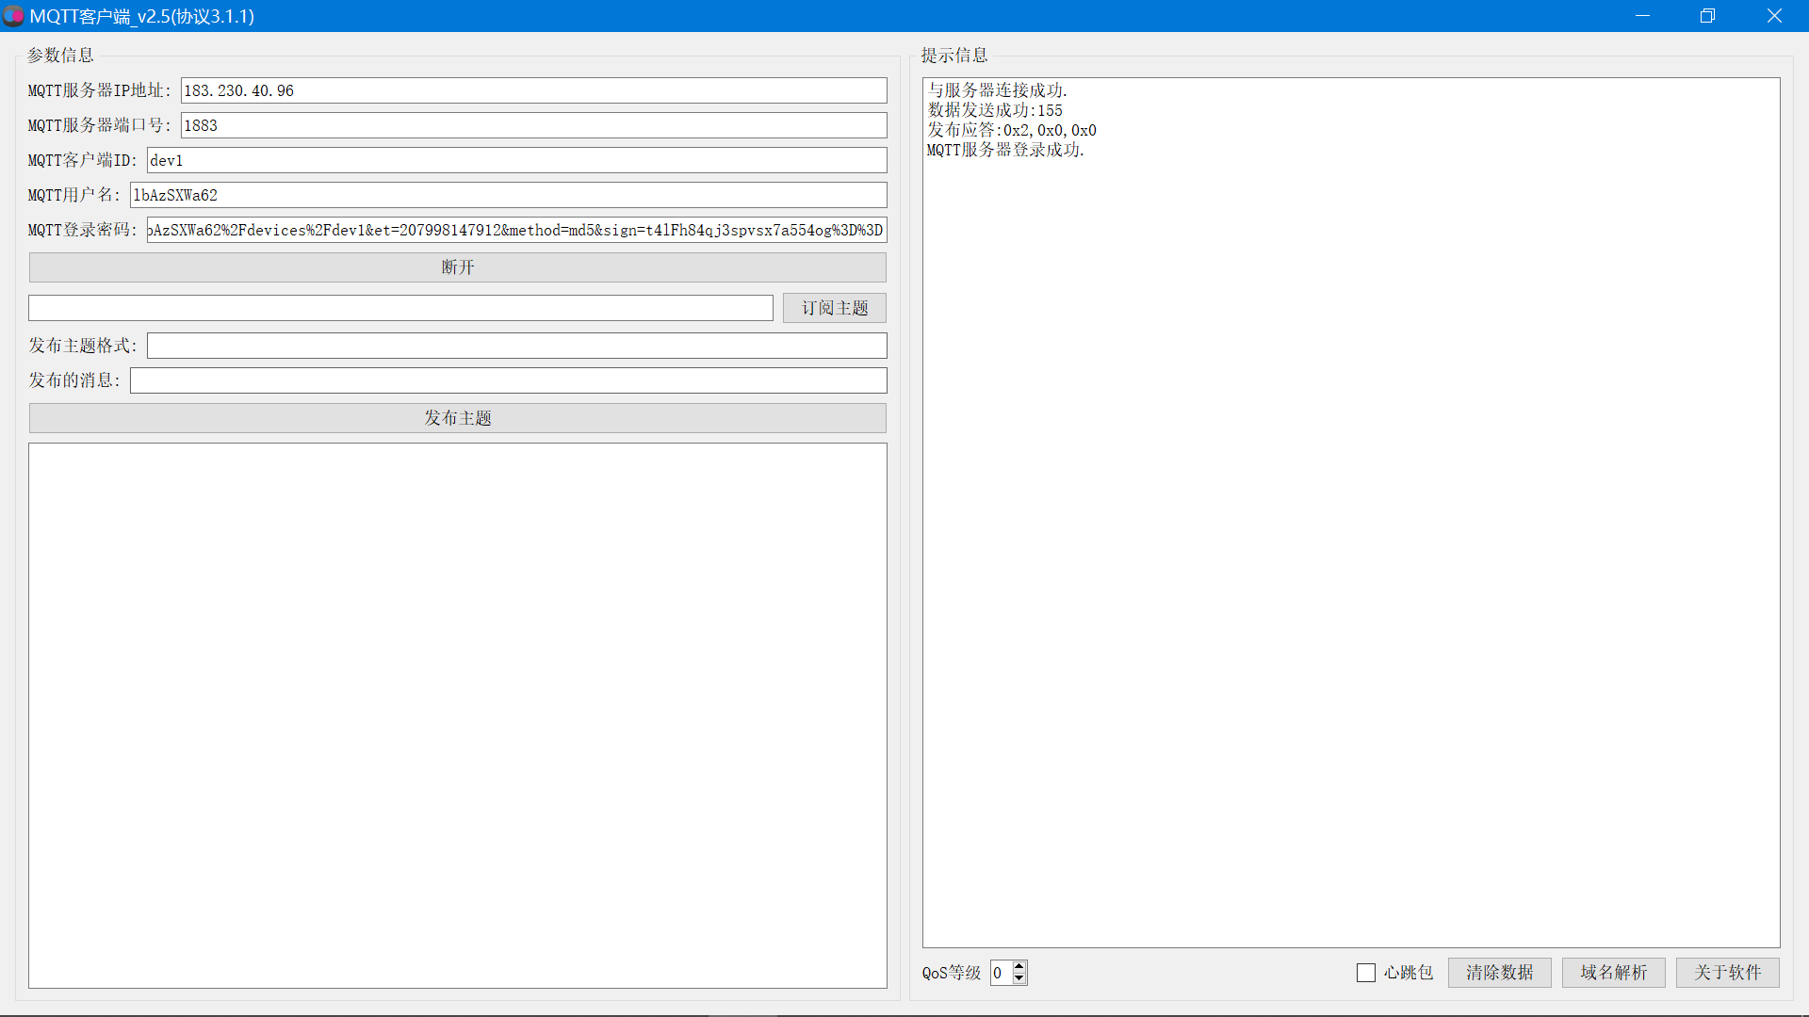Image resolution: width=1809 pixels, height=1017 pixels.
Task: Restore down the window
Action: point(1707,16)
